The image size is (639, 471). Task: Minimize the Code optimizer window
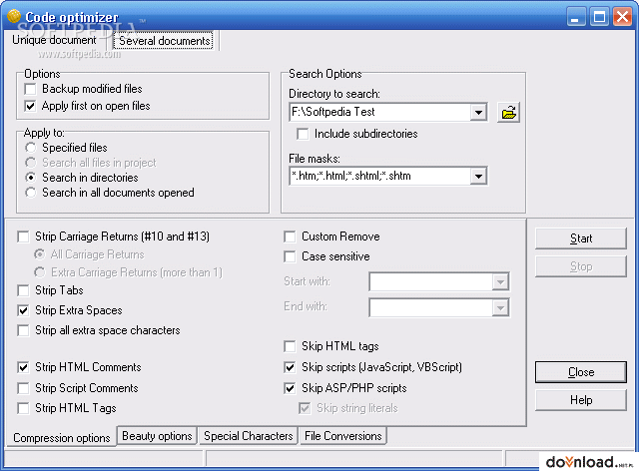576,17
